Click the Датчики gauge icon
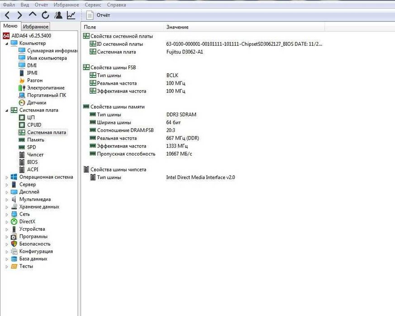This screenshot has height=316, width=395. pyautogui.click(x=22, y=103)
